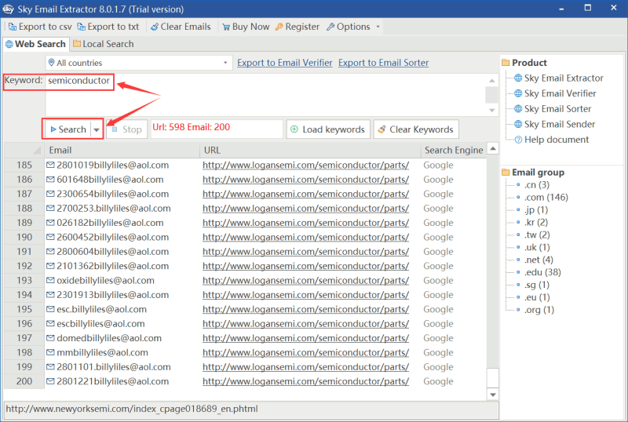Select email 2801019billyliles@aol.com in row 185
Viewport: 628px width, 422px height.
click(x=112, y=165)
